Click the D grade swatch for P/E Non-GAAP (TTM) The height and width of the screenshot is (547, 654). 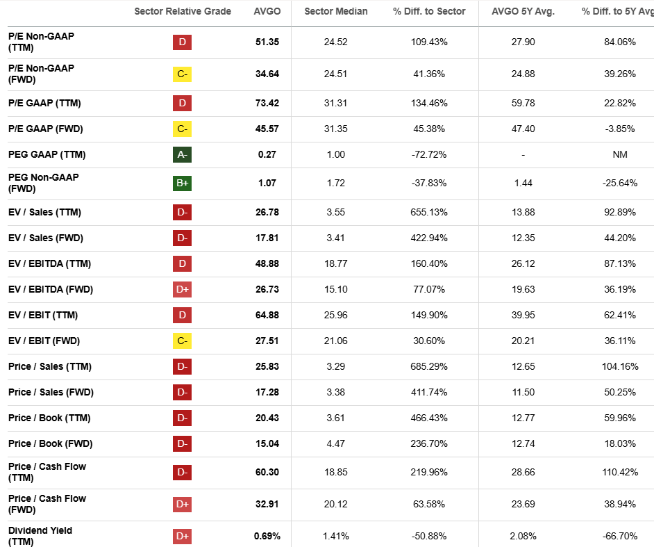(x=182, y=42)
